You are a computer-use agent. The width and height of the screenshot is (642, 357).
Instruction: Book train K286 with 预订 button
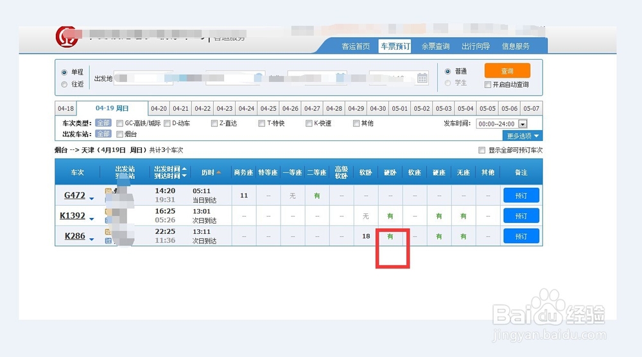pos(521,237)
